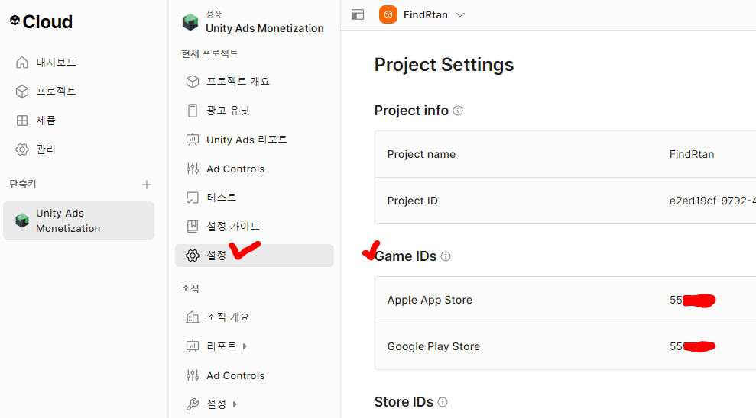Click the Store IDs heading
756x418 pixels.
[x=404, y=402]
